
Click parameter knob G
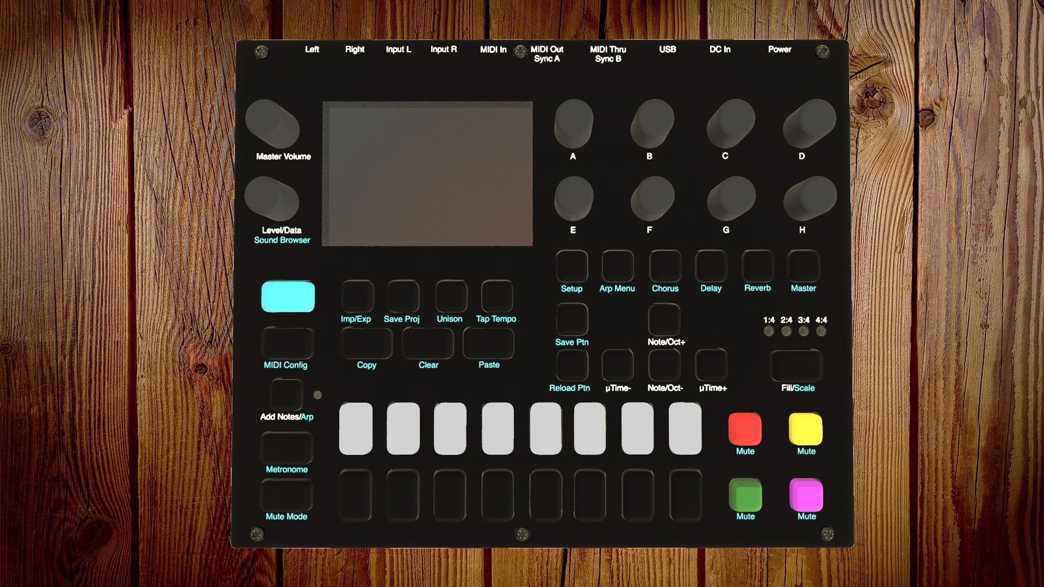731,198
